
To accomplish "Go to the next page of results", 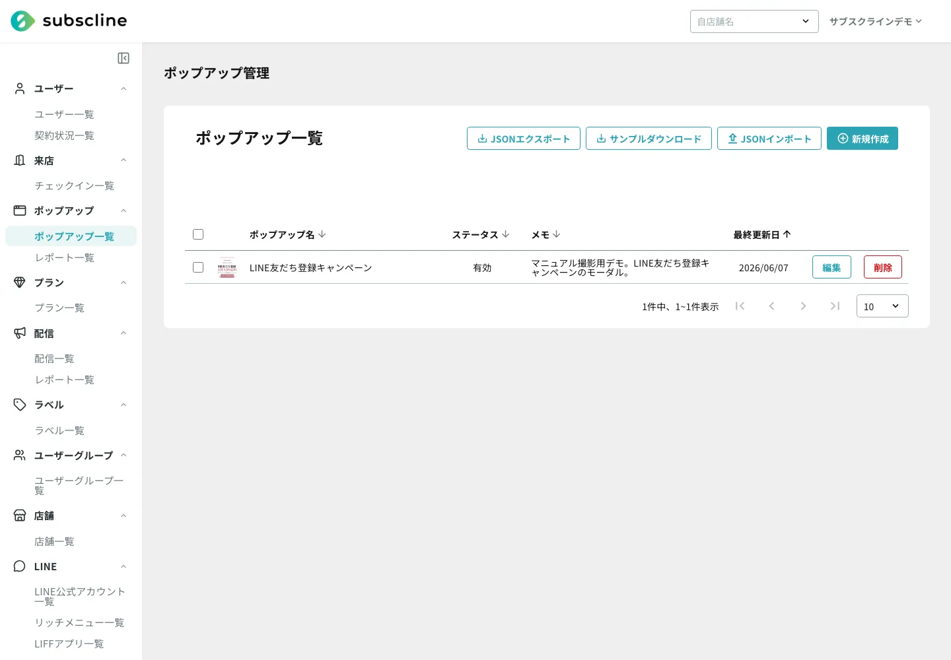I will (803, 306).
